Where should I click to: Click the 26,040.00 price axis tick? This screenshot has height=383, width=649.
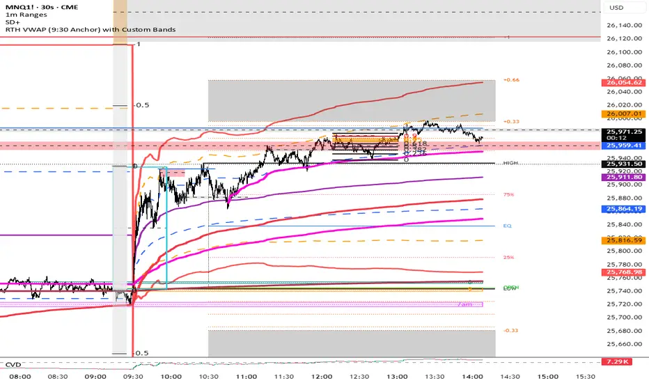coord(624,92)
